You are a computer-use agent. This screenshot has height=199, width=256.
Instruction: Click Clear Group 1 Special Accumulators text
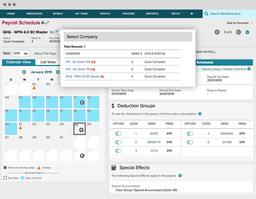coord(146,190)
